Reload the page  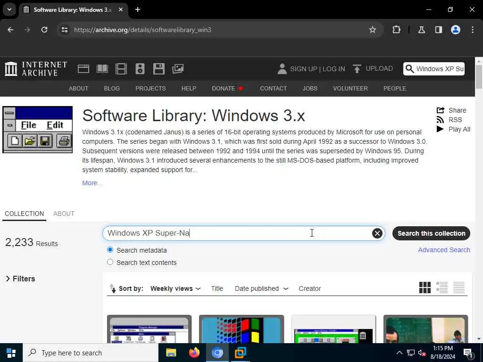pos(44,30)
